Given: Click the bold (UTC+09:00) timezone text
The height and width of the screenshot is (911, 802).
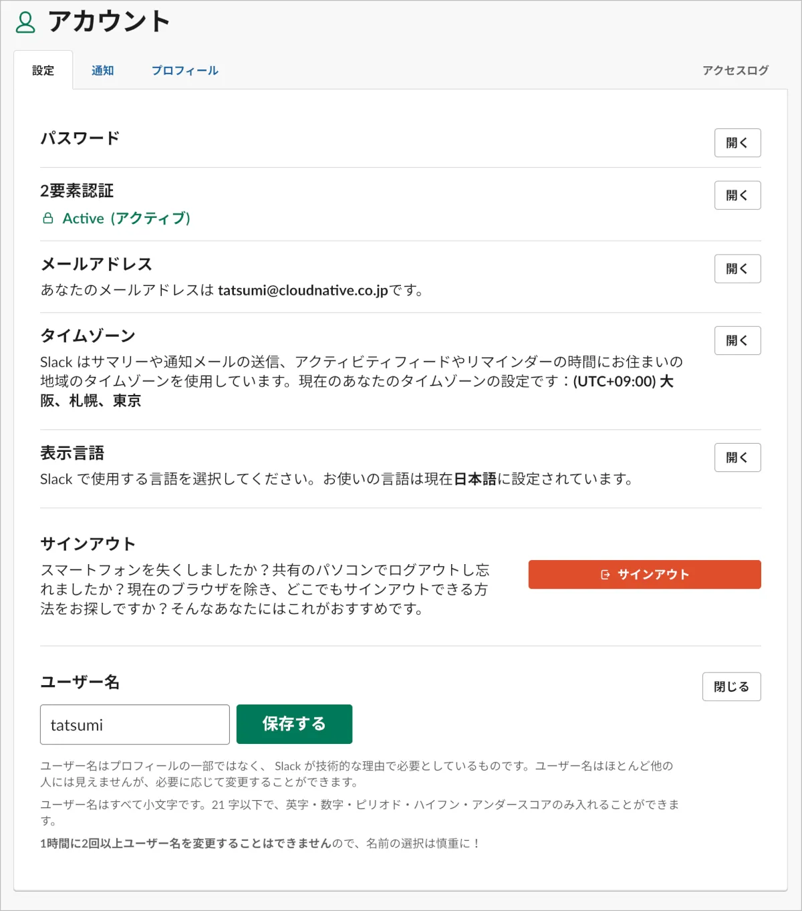Looking at the screenshot, I should coord(614,381).
